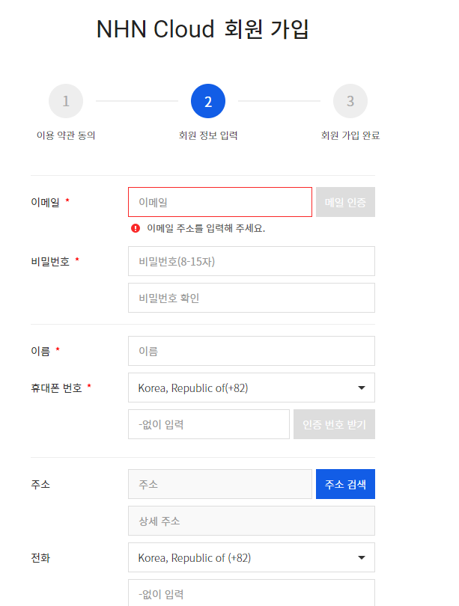Focus the 비밀번호 password input field
Image resolution: width=459 pixels, height=606 pixels.
[x=251, y=260]
